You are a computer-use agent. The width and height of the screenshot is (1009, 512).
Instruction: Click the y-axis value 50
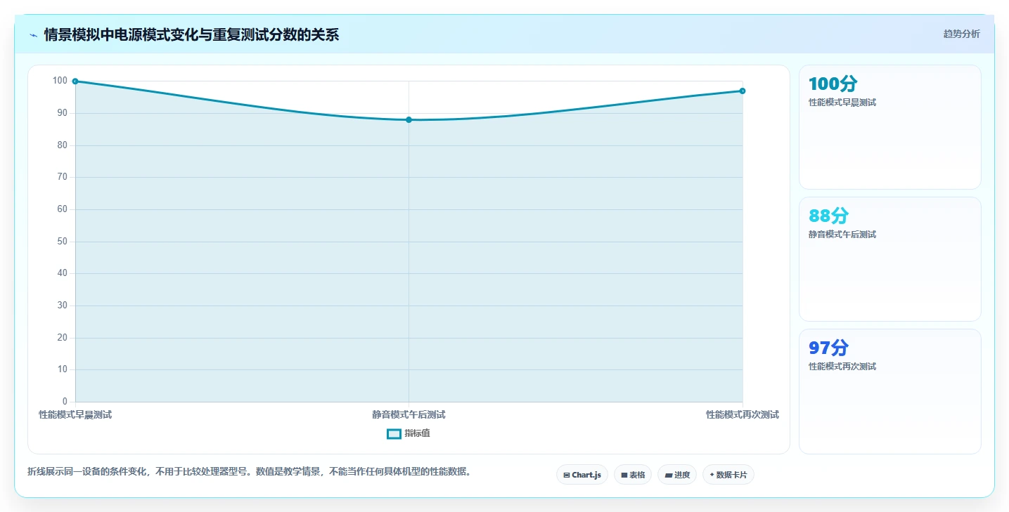click(62, 242)
